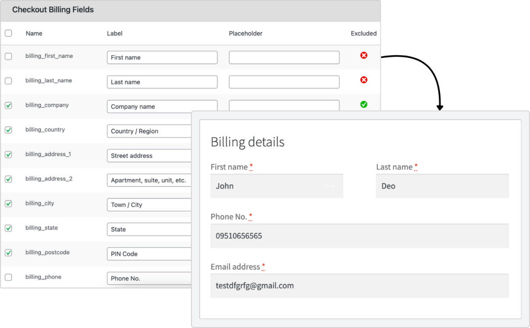Uncheck the billing_company row checkbox

(8, 106)
